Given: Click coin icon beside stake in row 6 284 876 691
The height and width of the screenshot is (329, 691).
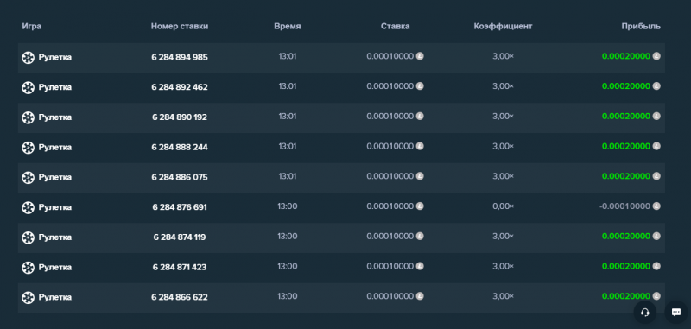Looking at the screenshot, I should [x=420, y=206].
